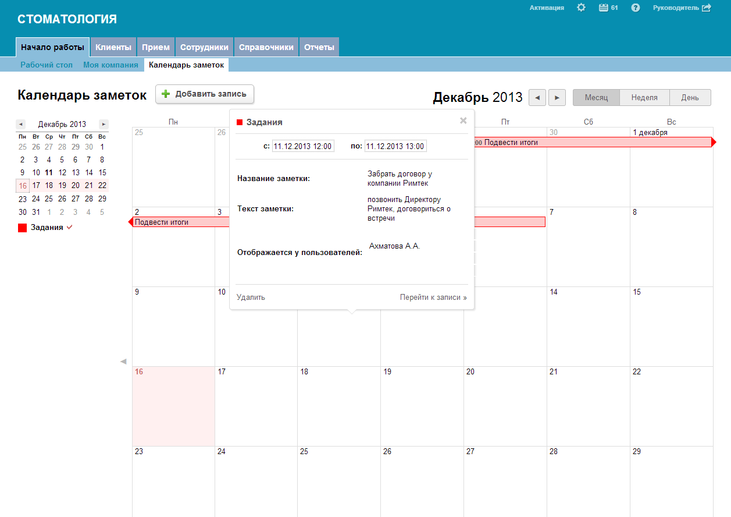
Task: Click red Задания color square in sidebar
Action: point(23,228)
